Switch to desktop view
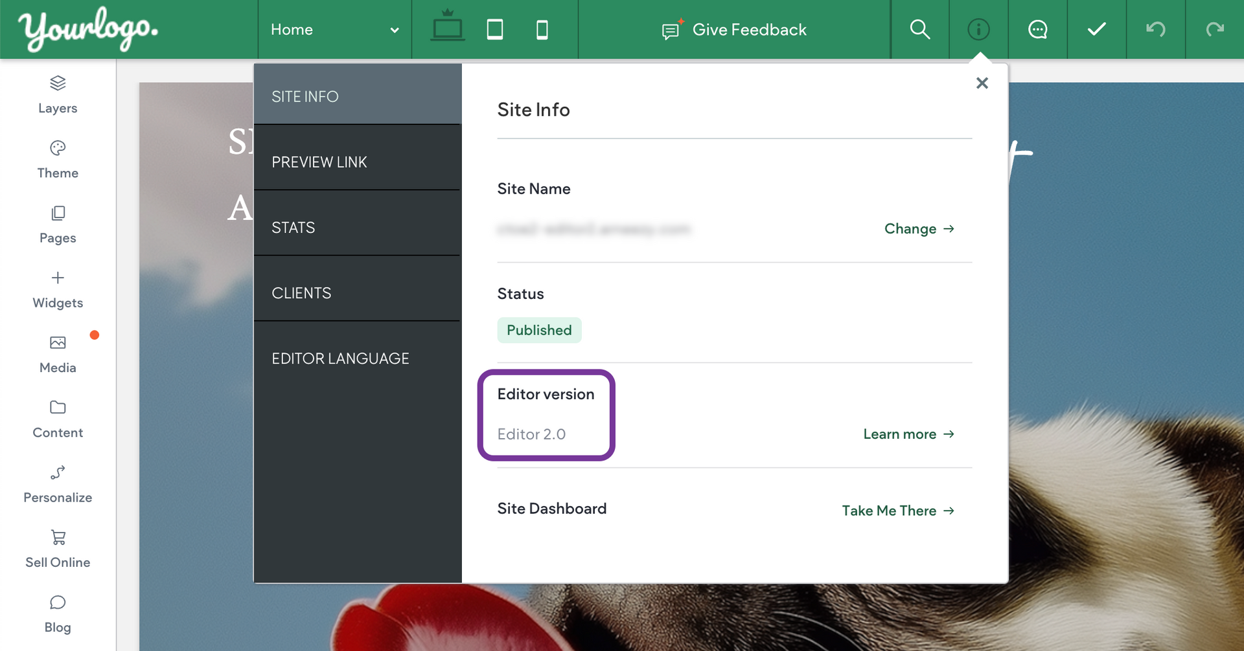Viewport: 1244px width, 651px height. pyautogui.click(x=447, y=29)
